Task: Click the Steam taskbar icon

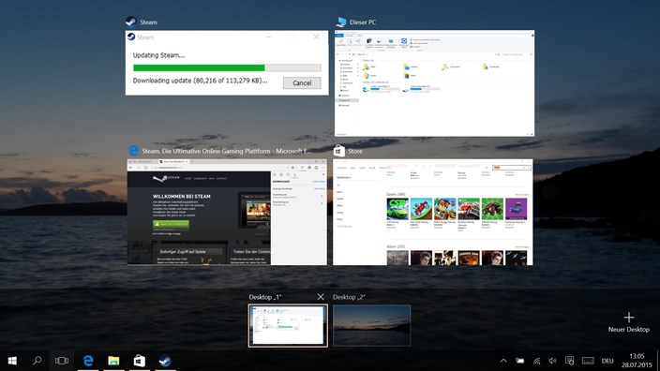Action: 165,361
